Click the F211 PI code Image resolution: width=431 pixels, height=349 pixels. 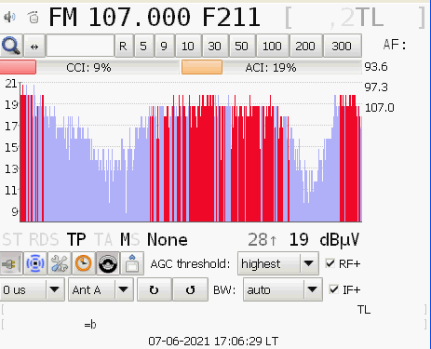click(x=231, y=17)
